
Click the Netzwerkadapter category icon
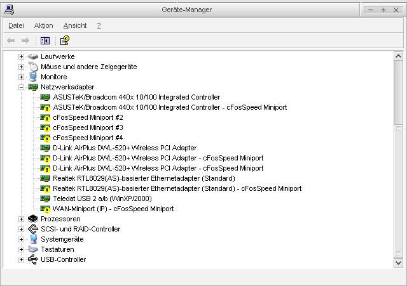pyautogui.click(x=33, y=87)
